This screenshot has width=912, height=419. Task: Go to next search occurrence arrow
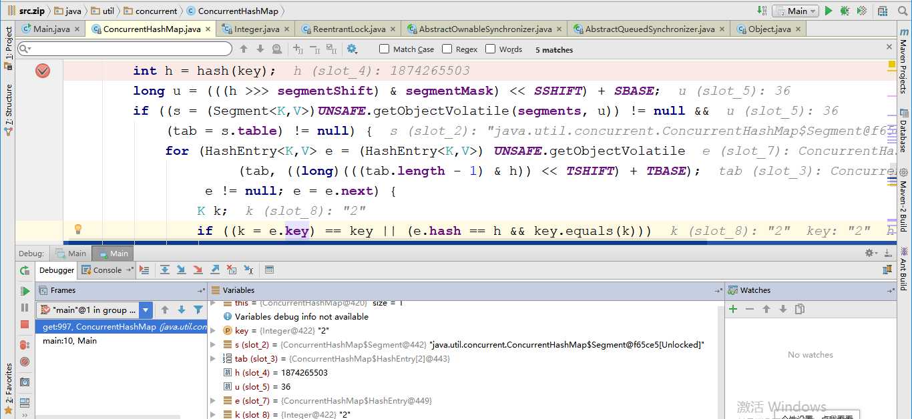click(260, 49)
